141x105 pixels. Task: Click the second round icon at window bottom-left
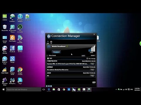click(49, 86)
